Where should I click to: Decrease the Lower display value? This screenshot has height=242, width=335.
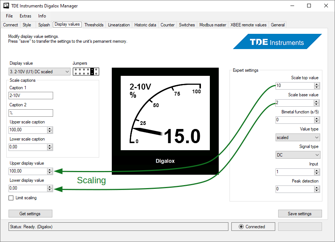click(50, 190)
